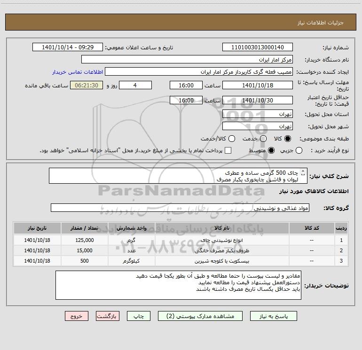Open اطلاعات تماس خریدار link
This screenshot has height=350, width=362.
tap(78, 72)
